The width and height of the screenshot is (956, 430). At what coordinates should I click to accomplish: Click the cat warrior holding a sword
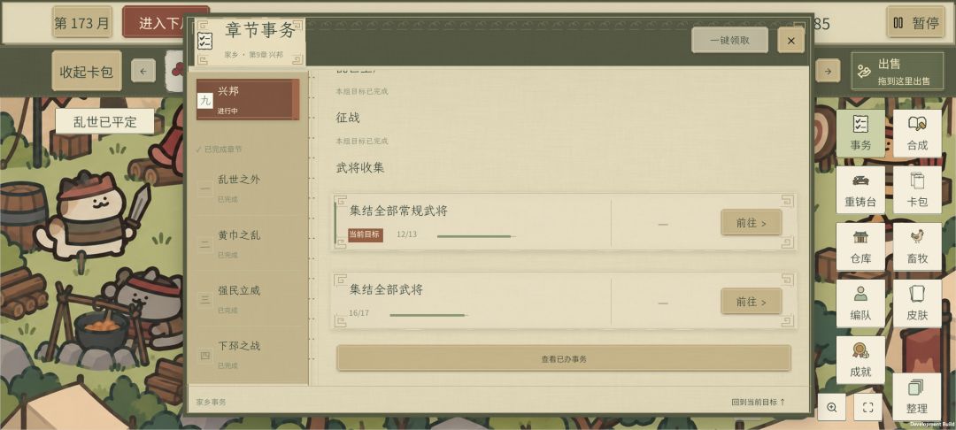pos(91,216)
